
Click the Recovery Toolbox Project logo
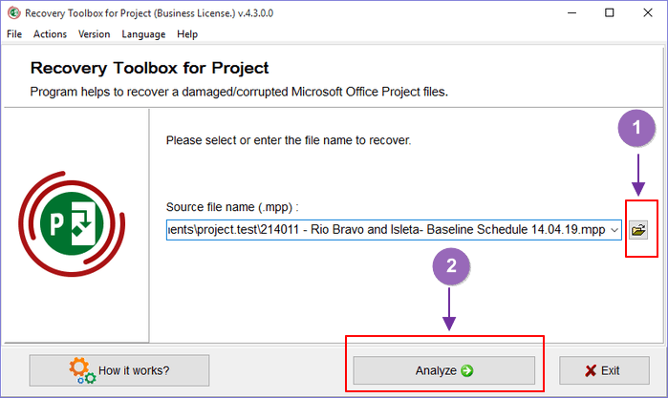(72, 224)
